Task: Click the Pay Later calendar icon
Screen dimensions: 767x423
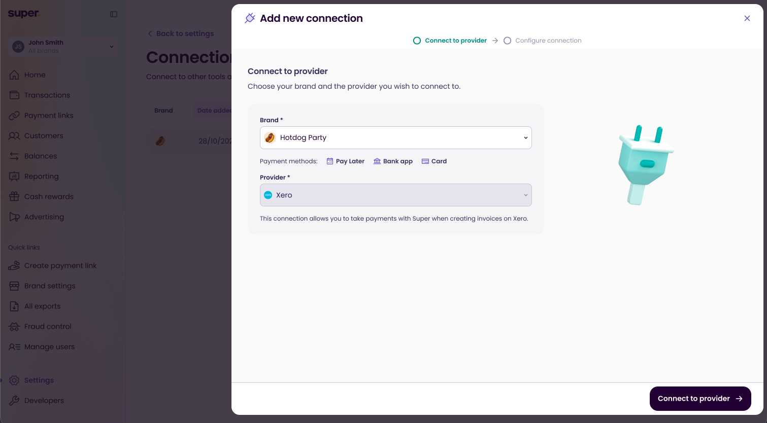Action: point(330,161)
